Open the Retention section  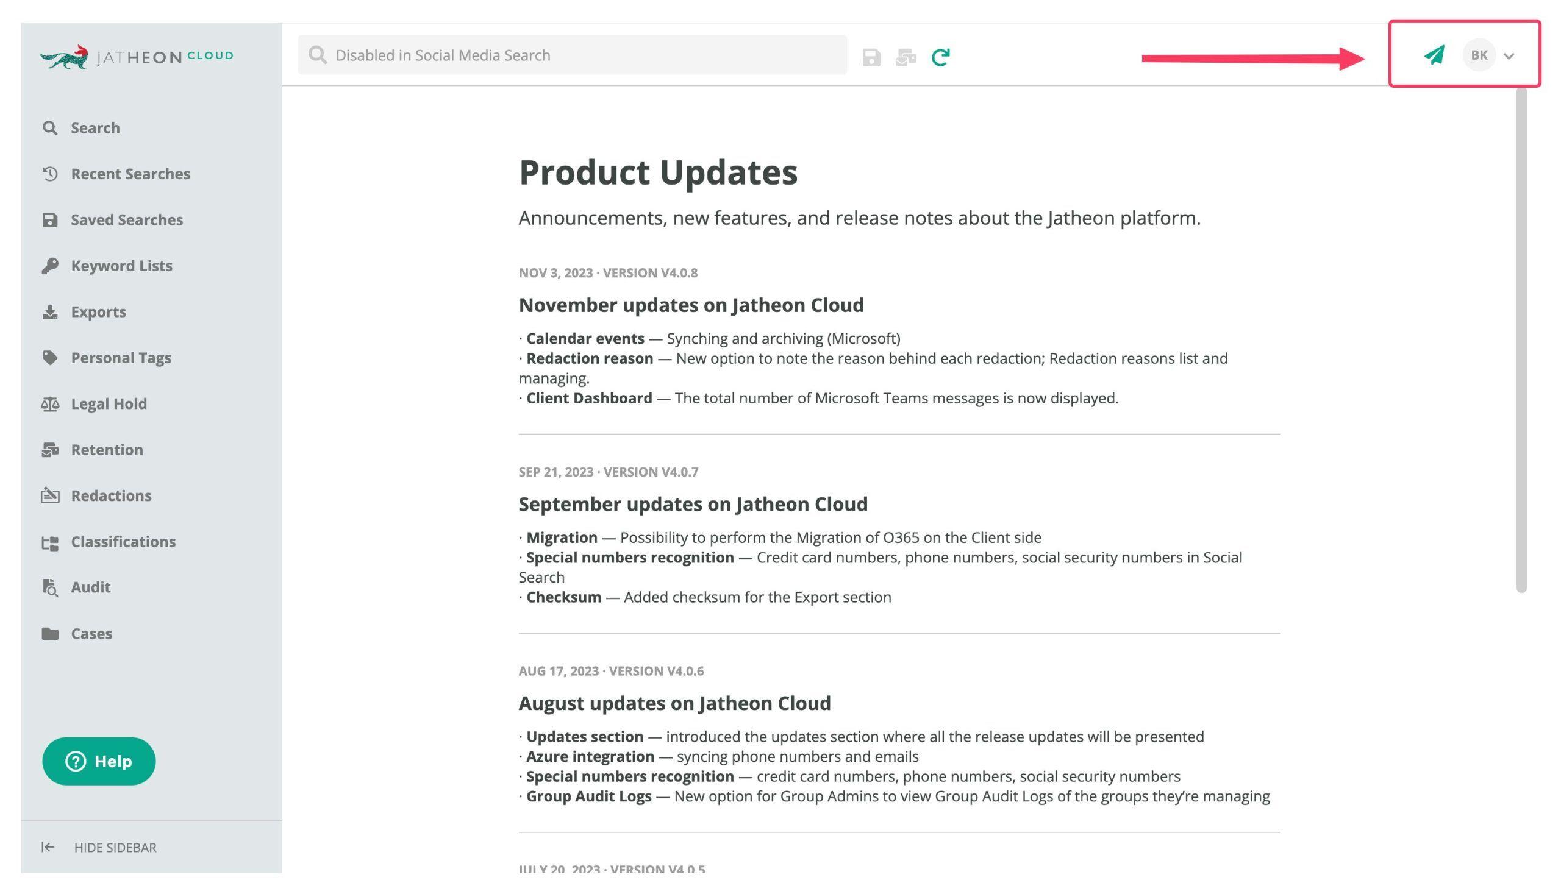[107, 450]
